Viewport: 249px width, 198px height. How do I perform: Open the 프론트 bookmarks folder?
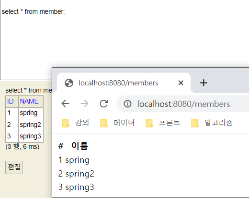(x=163, y=123)
